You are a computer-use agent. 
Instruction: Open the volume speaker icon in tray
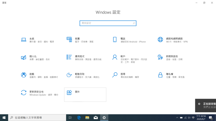coord(189,118)
